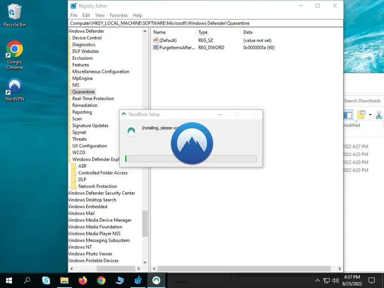Minimize the NordPass Setup window
Viewport: 384px width, 288px height.
pyautogui.click(x=220, y=114)
